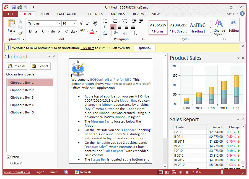Close the Clipboard pane
Viewport: 249px width, 179px height.
[54, 56]
